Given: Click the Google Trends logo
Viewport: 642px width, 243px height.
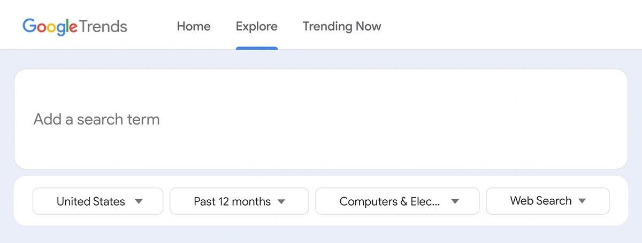Looking at the screenshot, I should 75,26.
